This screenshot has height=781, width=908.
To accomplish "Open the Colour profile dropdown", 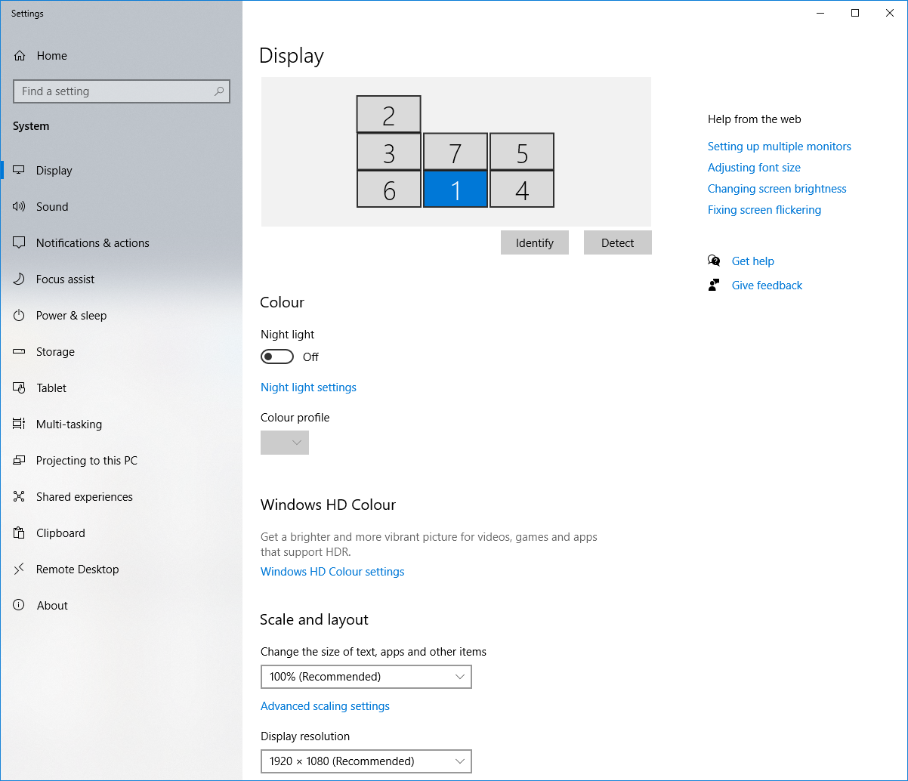I will [x=285, y=443].
